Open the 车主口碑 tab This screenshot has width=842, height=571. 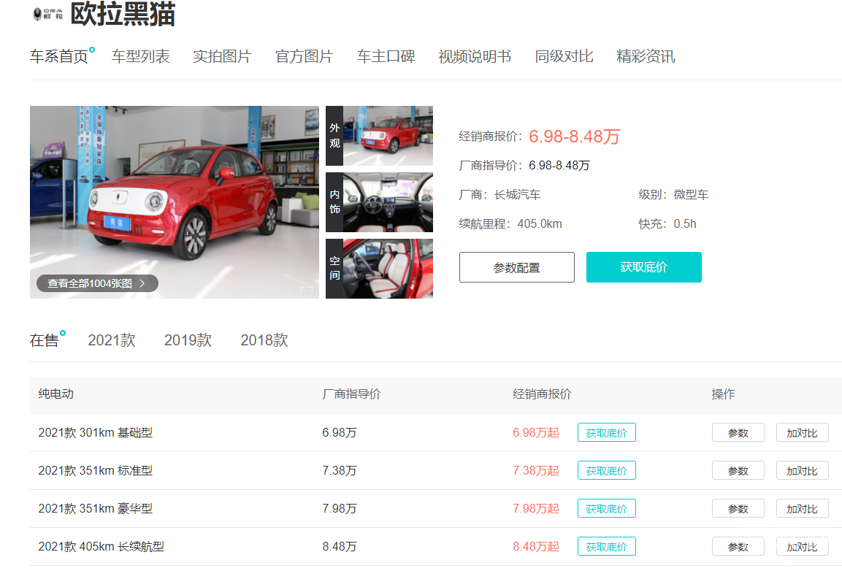tap(386, 57)
